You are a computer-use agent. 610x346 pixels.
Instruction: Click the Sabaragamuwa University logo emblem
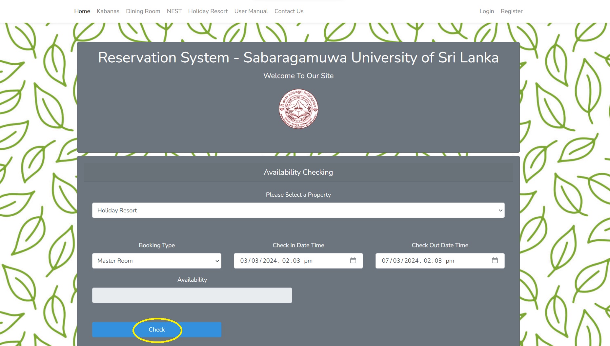(x=298, y=109)
